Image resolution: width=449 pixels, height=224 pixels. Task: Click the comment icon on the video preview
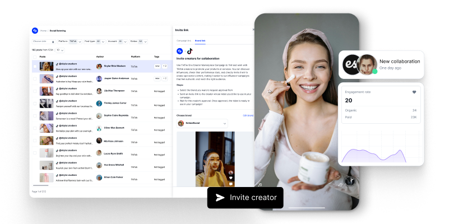pyautogui.click(x=230, y=183)
